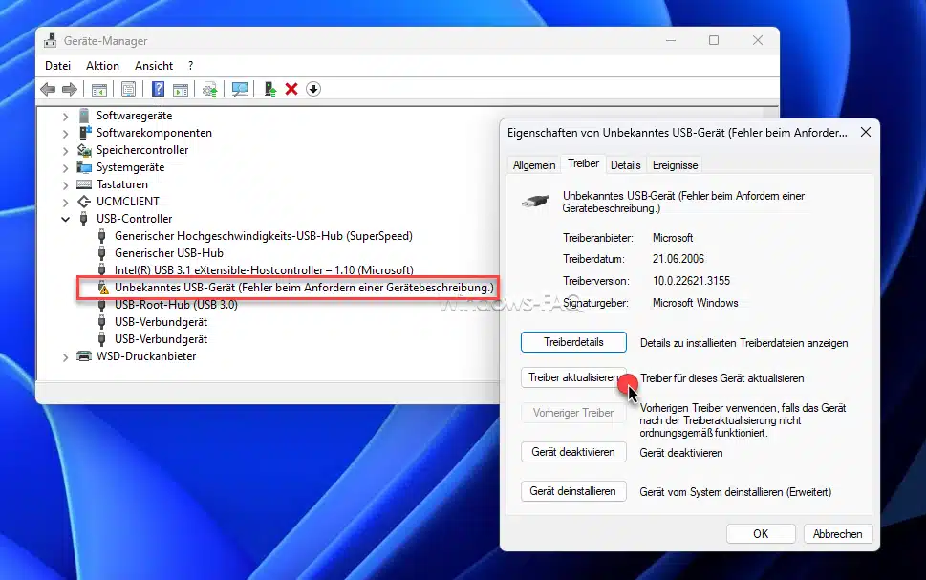Open the Ansicht menu

coord(154,66)
